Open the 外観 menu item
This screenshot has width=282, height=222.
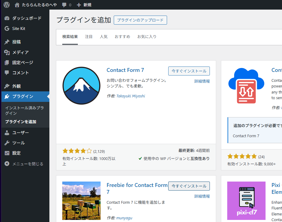16,86
